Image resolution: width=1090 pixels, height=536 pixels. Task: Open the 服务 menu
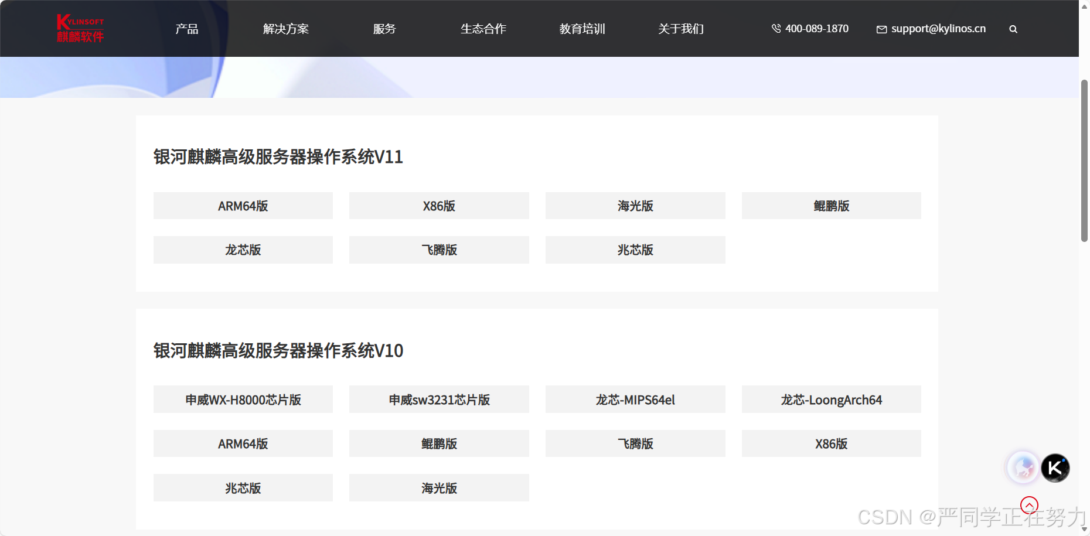384,29
